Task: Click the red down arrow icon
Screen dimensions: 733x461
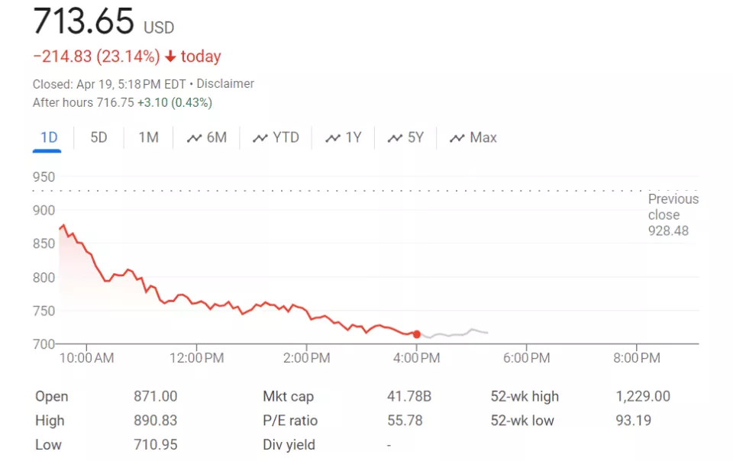Action: point(170,56)
